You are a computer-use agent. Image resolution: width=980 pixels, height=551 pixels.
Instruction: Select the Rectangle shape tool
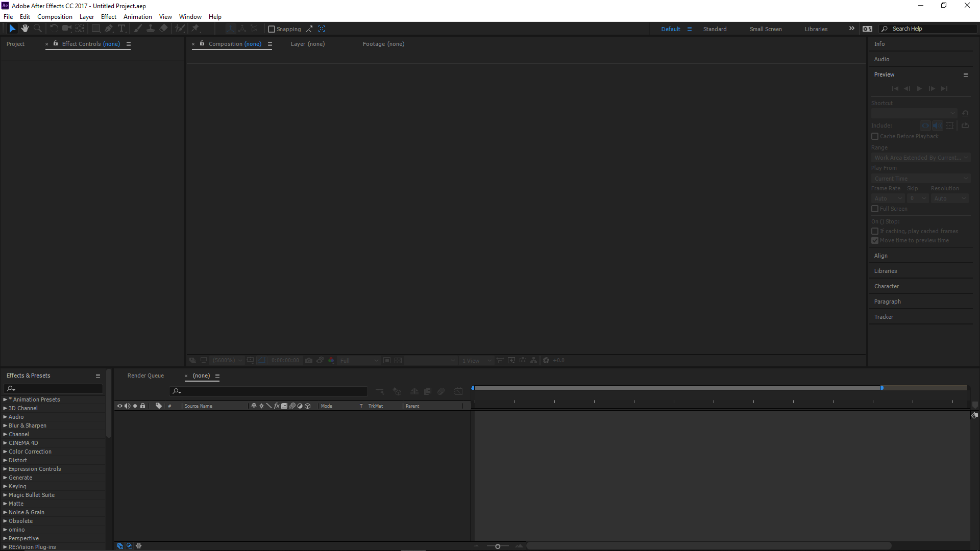[95, 29]
